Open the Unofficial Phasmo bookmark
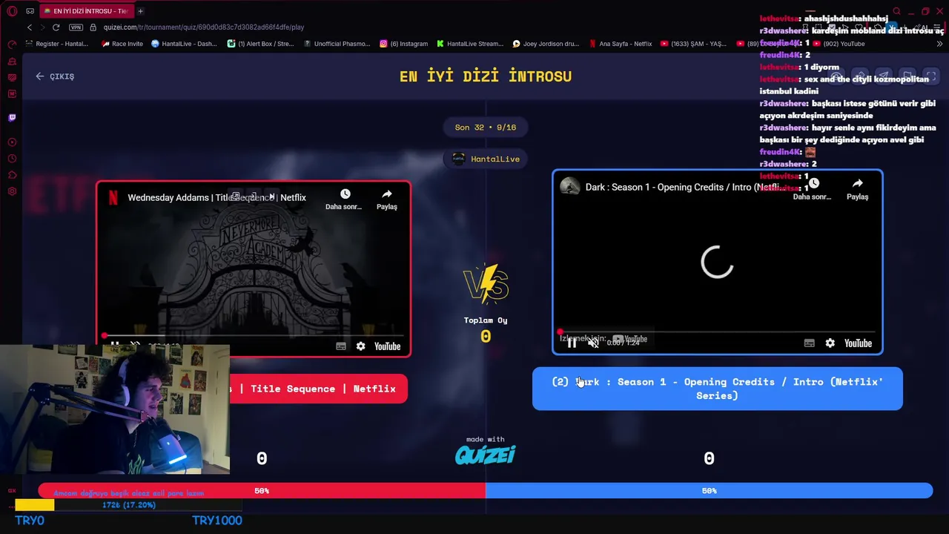Viewport: 949px width, 534px height. 337,44
